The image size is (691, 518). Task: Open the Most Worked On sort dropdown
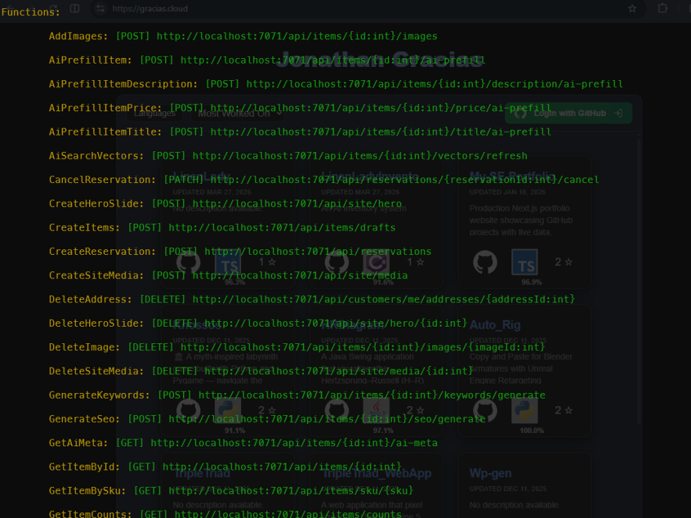pos(240,114)
